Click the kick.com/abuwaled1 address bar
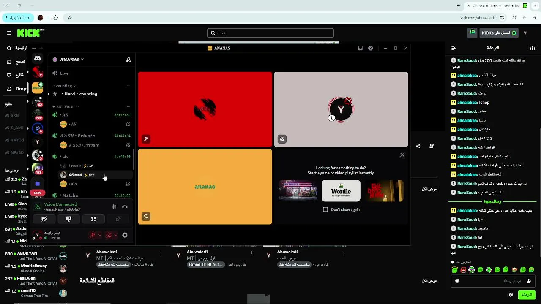Viewport: 541px width, 304px height. pyautogui.click(x=478, y=18)
